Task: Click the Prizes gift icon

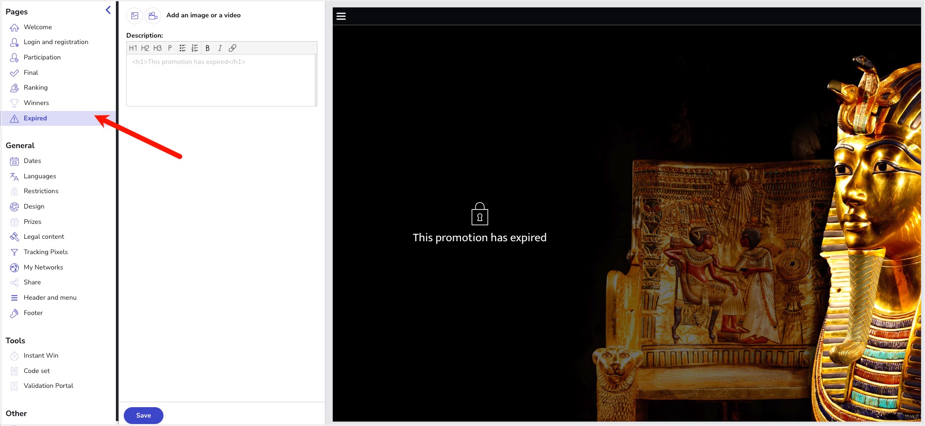Action: [x=14, y=222]
